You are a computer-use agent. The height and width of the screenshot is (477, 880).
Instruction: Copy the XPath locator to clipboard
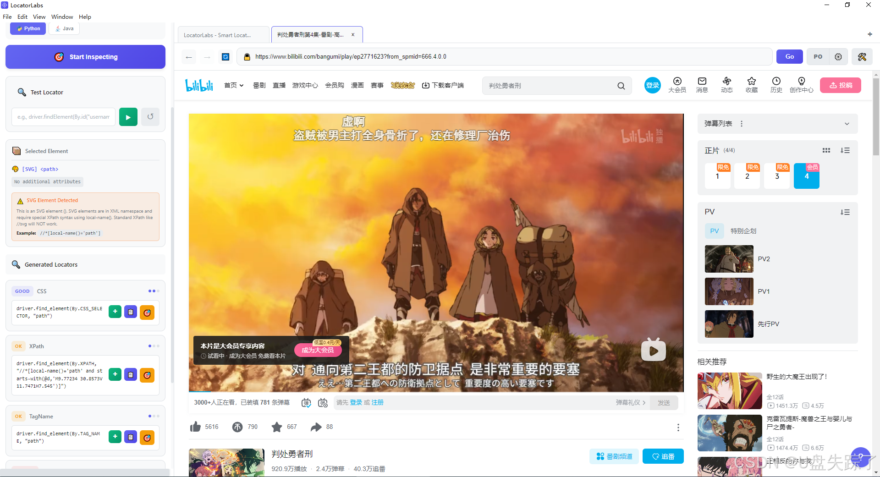click(131, 375)
